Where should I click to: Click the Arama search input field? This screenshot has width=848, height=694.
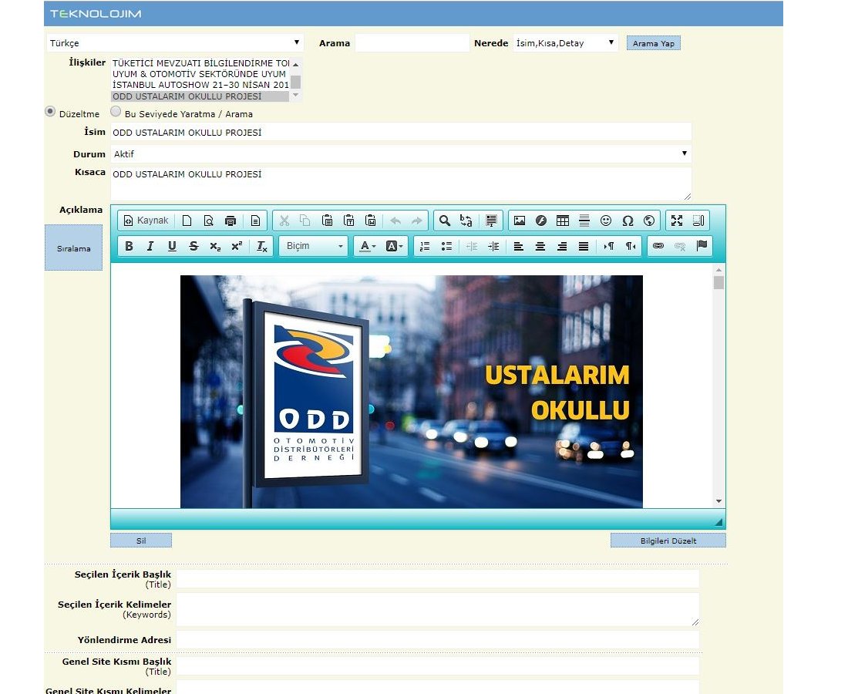pyautogui.click(x=412, y=42)
